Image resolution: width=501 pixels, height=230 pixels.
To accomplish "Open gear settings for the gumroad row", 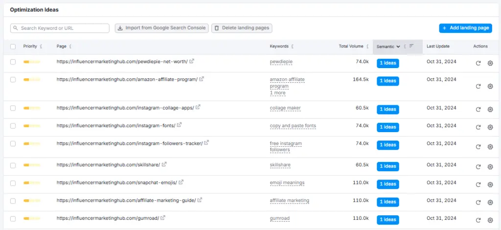I will [x=490, y=220].
